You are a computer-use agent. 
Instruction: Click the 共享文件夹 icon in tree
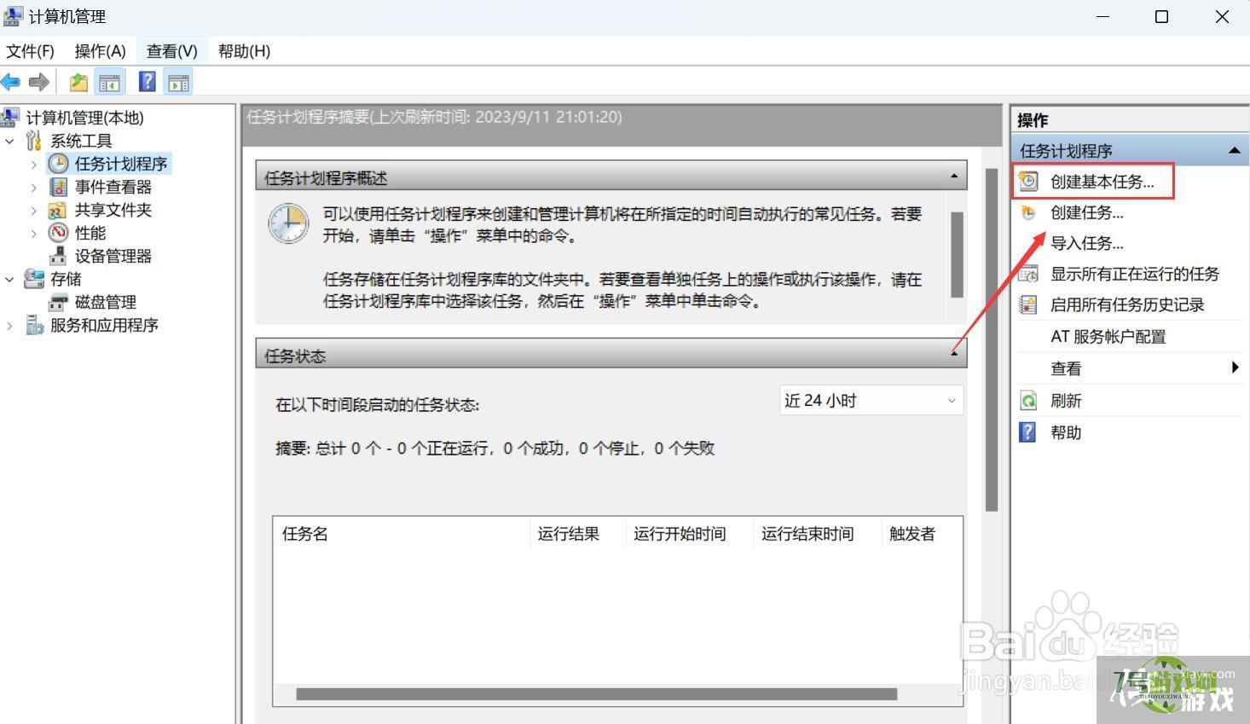[58, 210]
